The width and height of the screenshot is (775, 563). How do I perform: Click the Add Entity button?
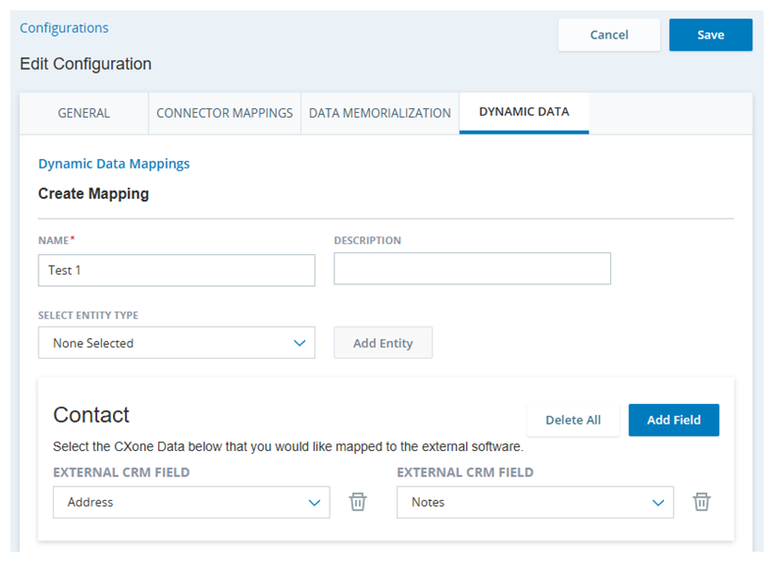pyautogui.click(x=382, y=343)
